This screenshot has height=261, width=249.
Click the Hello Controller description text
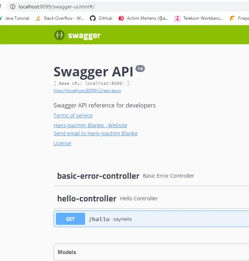pyautogui.click(x=139, y=198)
